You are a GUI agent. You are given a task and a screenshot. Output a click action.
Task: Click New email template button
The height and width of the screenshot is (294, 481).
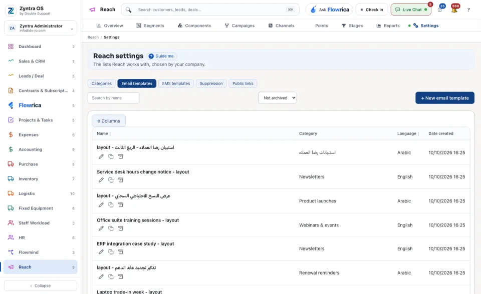(445, 98)
